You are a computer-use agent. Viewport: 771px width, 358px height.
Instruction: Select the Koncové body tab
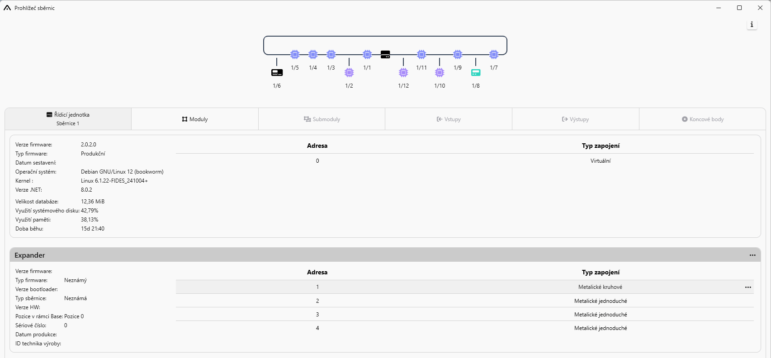[702, 119]
